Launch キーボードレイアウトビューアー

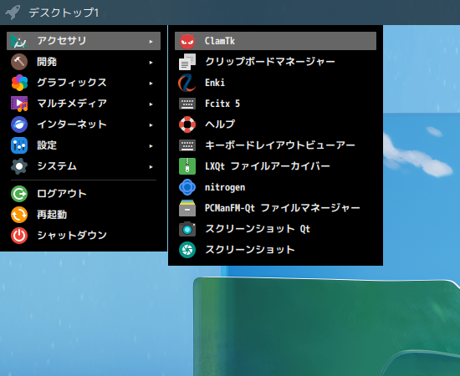(x=275, y=145)
